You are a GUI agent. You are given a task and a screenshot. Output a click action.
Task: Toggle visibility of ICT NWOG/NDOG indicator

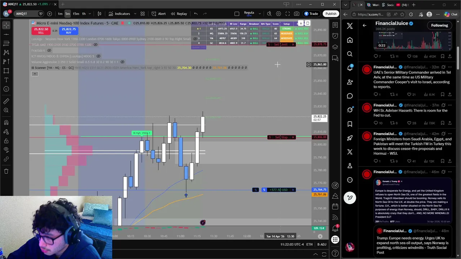coord(98,56)
